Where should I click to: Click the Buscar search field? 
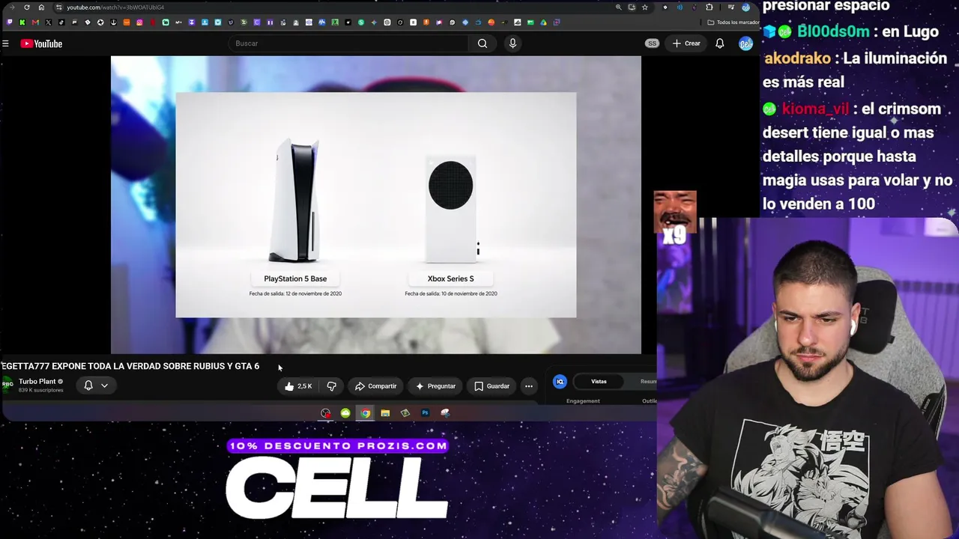click(350, 43)
